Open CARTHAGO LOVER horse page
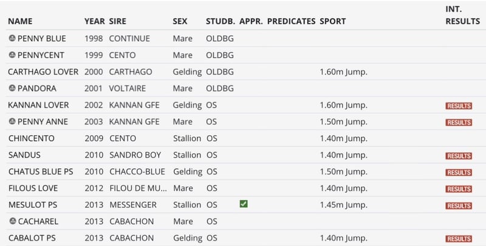This screenshot has height=246, width=486. pos(43,71)
